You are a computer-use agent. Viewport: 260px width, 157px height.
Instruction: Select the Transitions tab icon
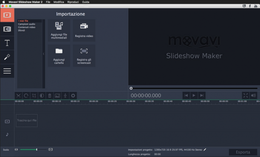tap(7, 29)
